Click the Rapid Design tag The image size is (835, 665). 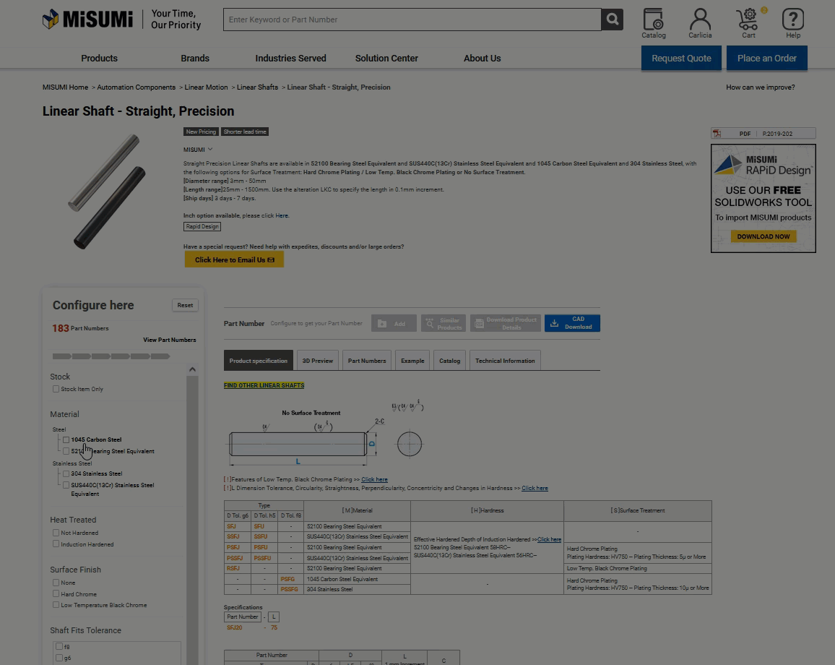coord(202,226)
